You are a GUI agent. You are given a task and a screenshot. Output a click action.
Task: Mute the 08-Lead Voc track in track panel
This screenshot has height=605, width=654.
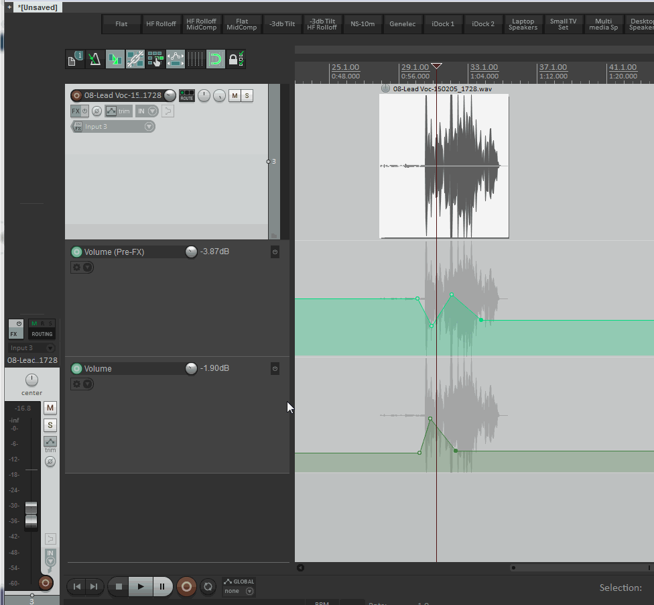[x=234, y=96]
